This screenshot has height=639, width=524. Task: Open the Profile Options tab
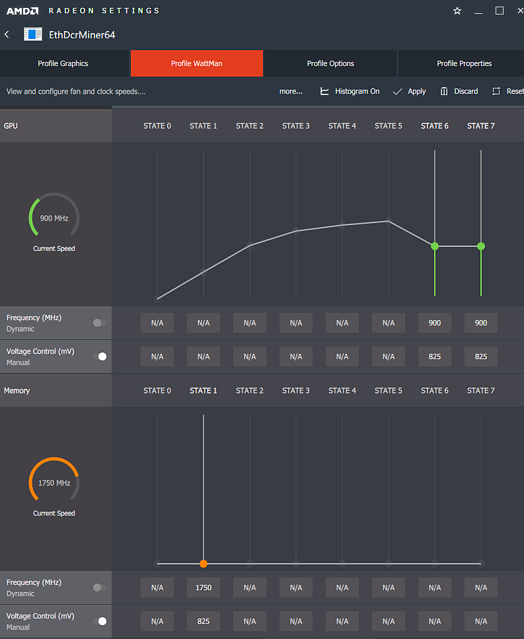[330, 63]
